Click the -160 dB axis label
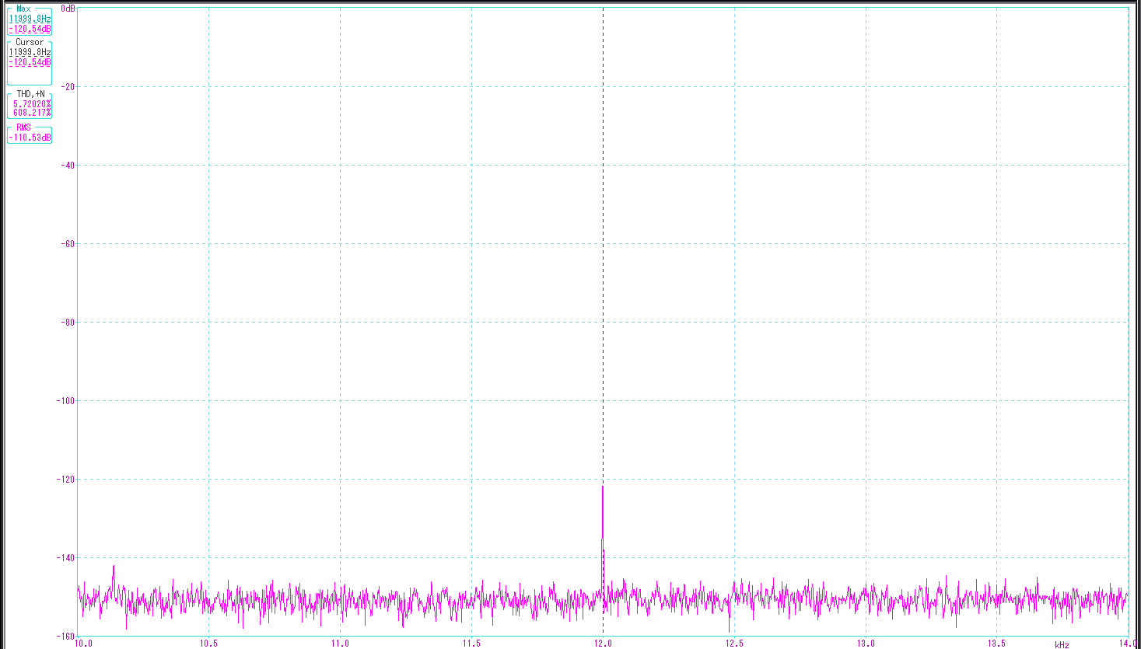 tap(66, 637)
